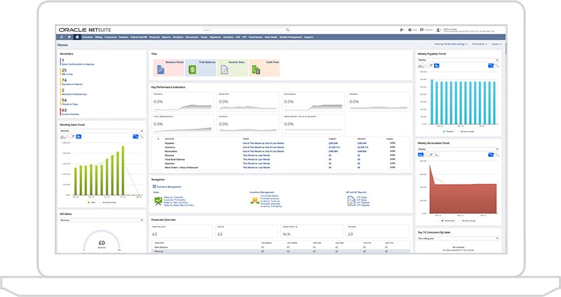Click the Total Bank Balance KPI tile

182,124
